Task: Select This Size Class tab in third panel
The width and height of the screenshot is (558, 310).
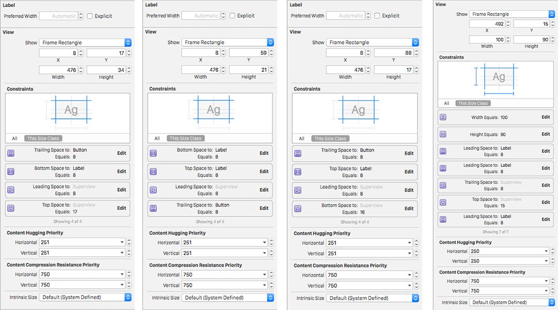Action: coord(330,138)
